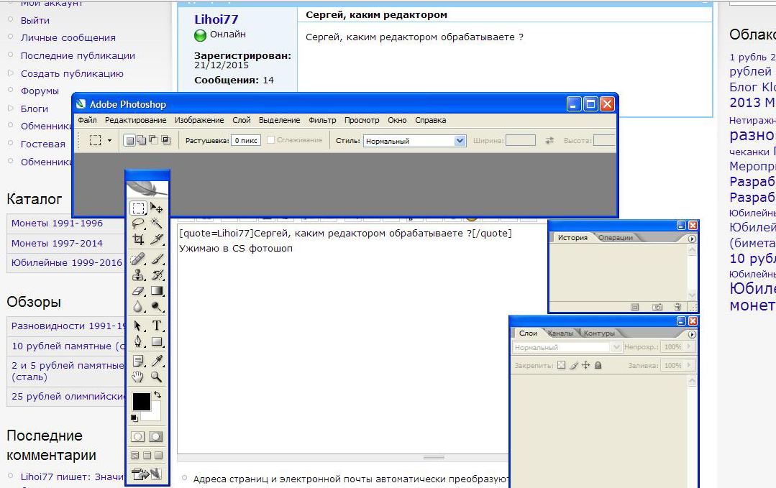Viewport: 776px width, 488px height.
Task: Choose the Clone Stamp tool
Action: pos(138,275)
